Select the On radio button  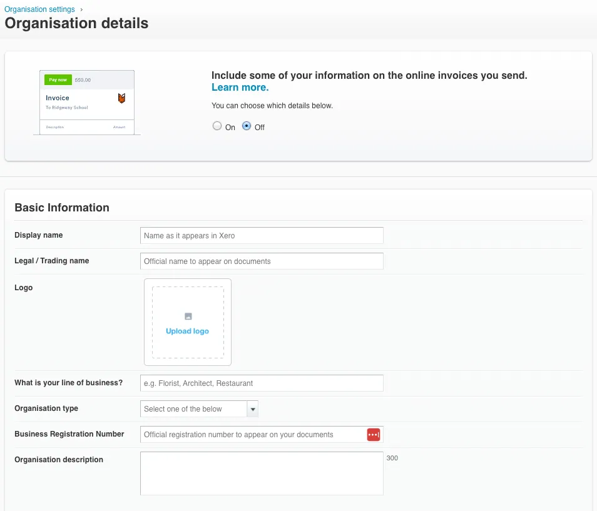point(217,126)
